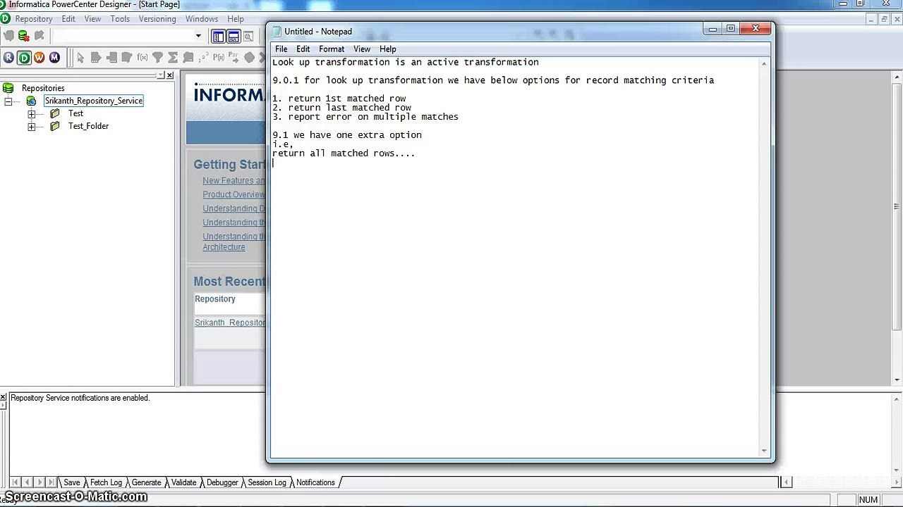The image size is (903, 507).
Task: Close the Navigator pane with X
Action: pyautogui.click(x=169, y=75)
